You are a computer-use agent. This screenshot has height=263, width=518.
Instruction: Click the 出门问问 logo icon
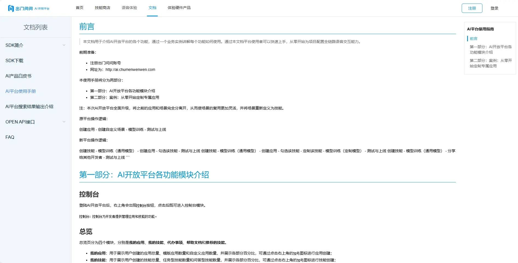pyautogui.click(x=11, y=8)
